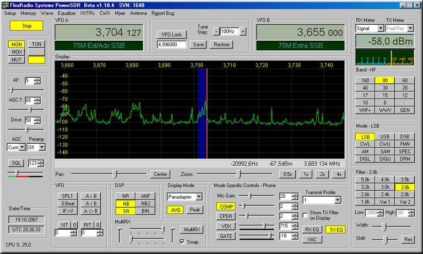Screen dimensions: 423x254
Task: Open the Report Bug menu
Action: pos(162,13)
